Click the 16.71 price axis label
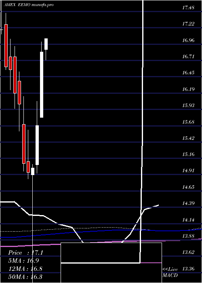This screenshot has height=283, width=202. 189,57
